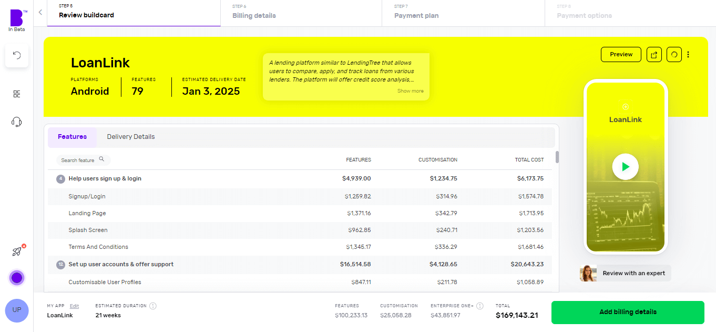Click the circular refresh icon in header

[674, 54]
